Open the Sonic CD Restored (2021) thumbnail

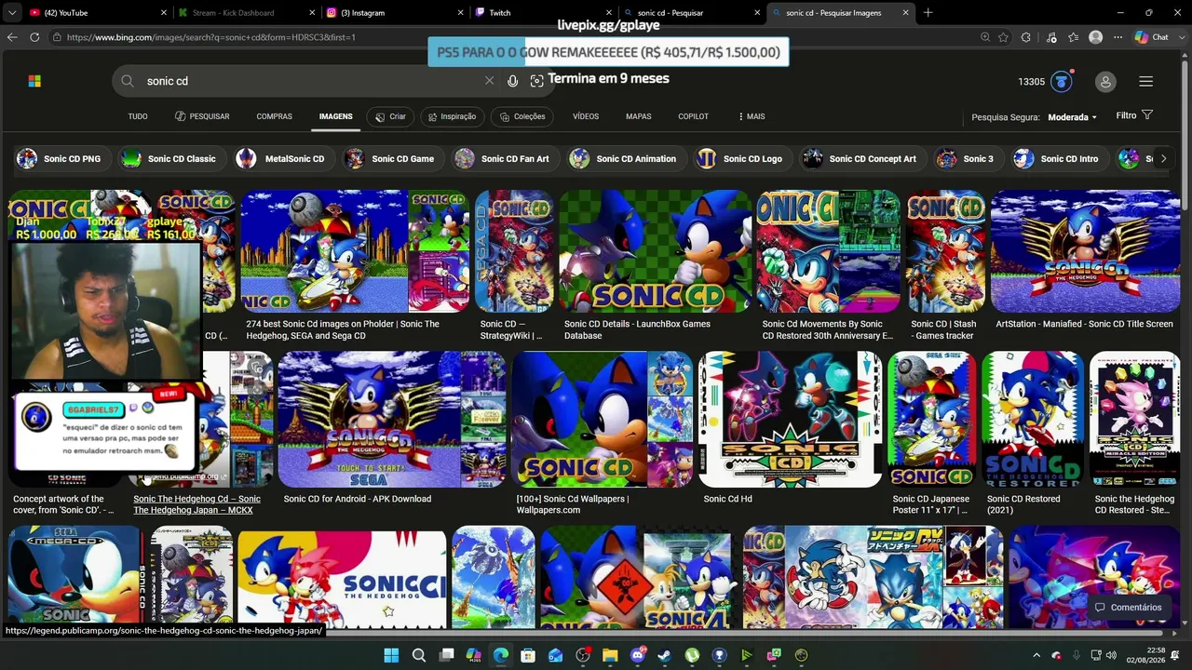(1032, 420)
